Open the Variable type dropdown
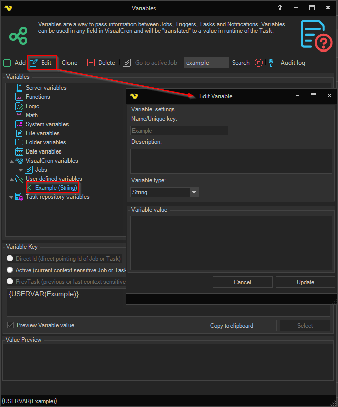The image size is (338, 407). tap(194, 192)
